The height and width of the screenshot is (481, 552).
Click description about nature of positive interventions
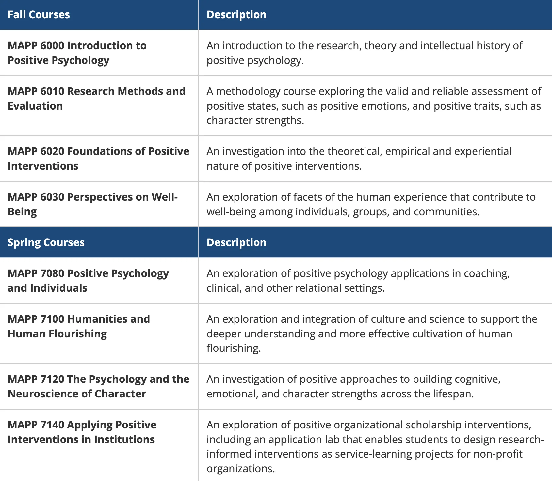point(359,159)
